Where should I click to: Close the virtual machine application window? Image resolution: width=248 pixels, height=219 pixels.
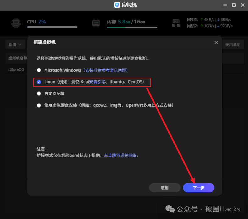(243, 5)
